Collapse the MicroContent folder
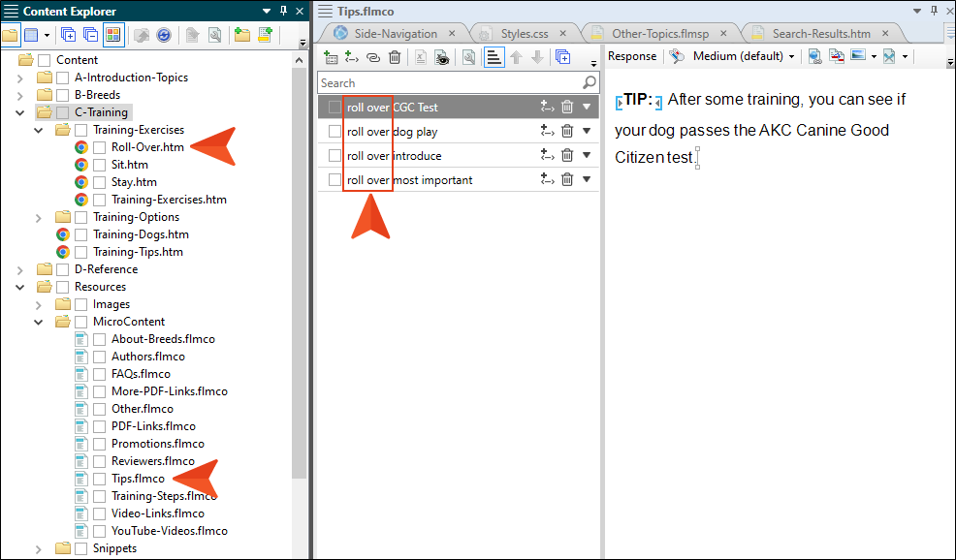The image size is (956, 560). click(39, 322)
